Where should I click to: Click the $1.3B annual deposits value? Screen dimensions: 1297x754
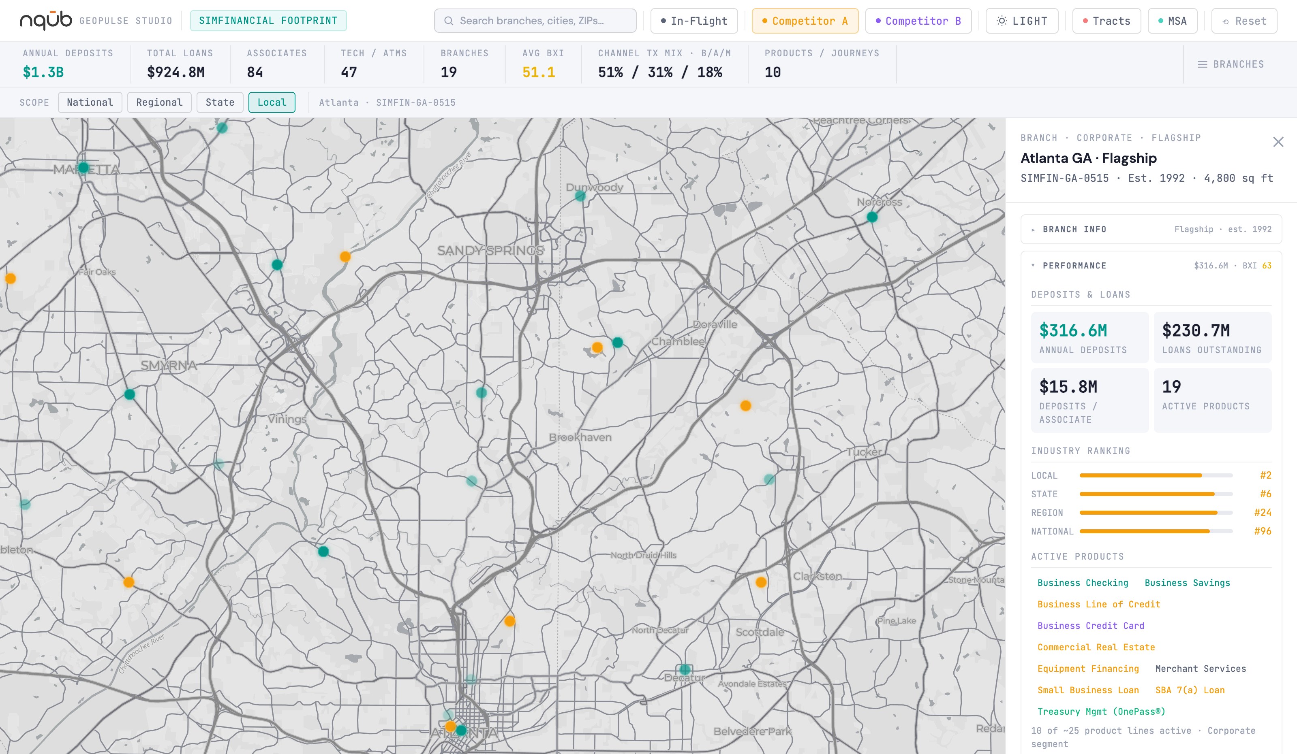tap(43, 72)
